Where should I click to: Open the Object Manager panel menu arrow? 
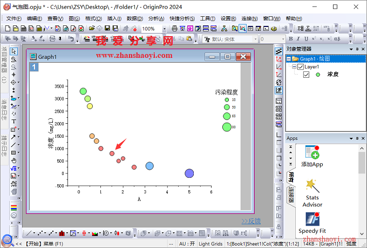point(351,49)
